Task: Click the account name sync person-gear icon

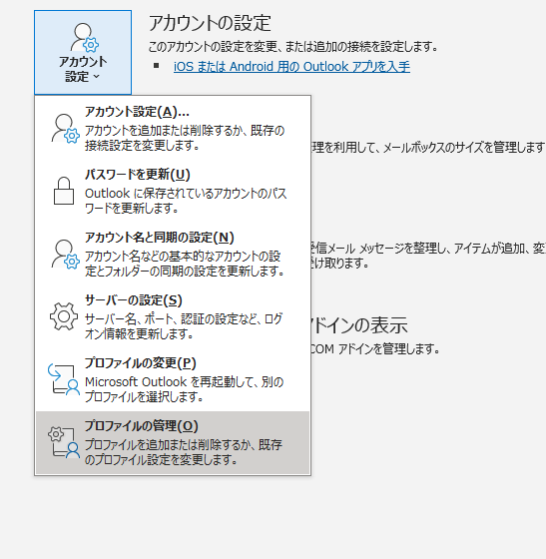Action: click(x=65, y=254)
